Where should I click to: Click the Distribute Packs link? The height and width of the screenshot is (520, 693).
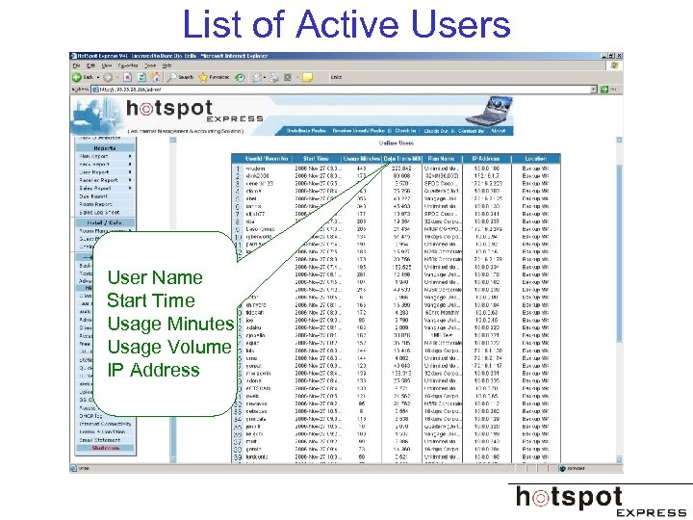point(306,131)
